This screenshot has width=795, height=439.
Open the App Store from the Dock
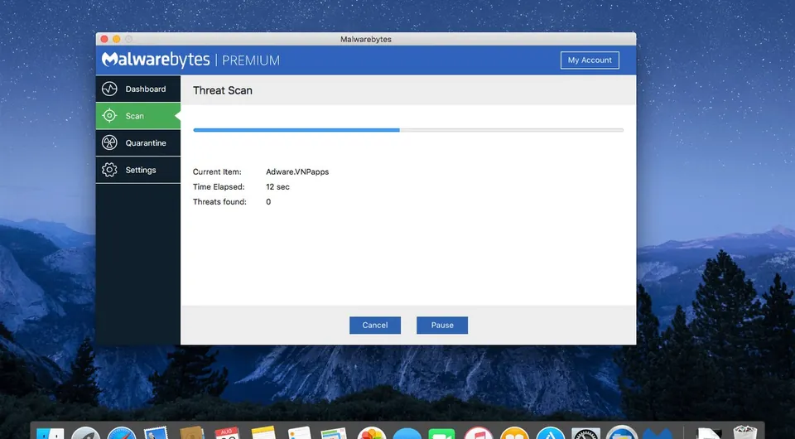(550, 433)
